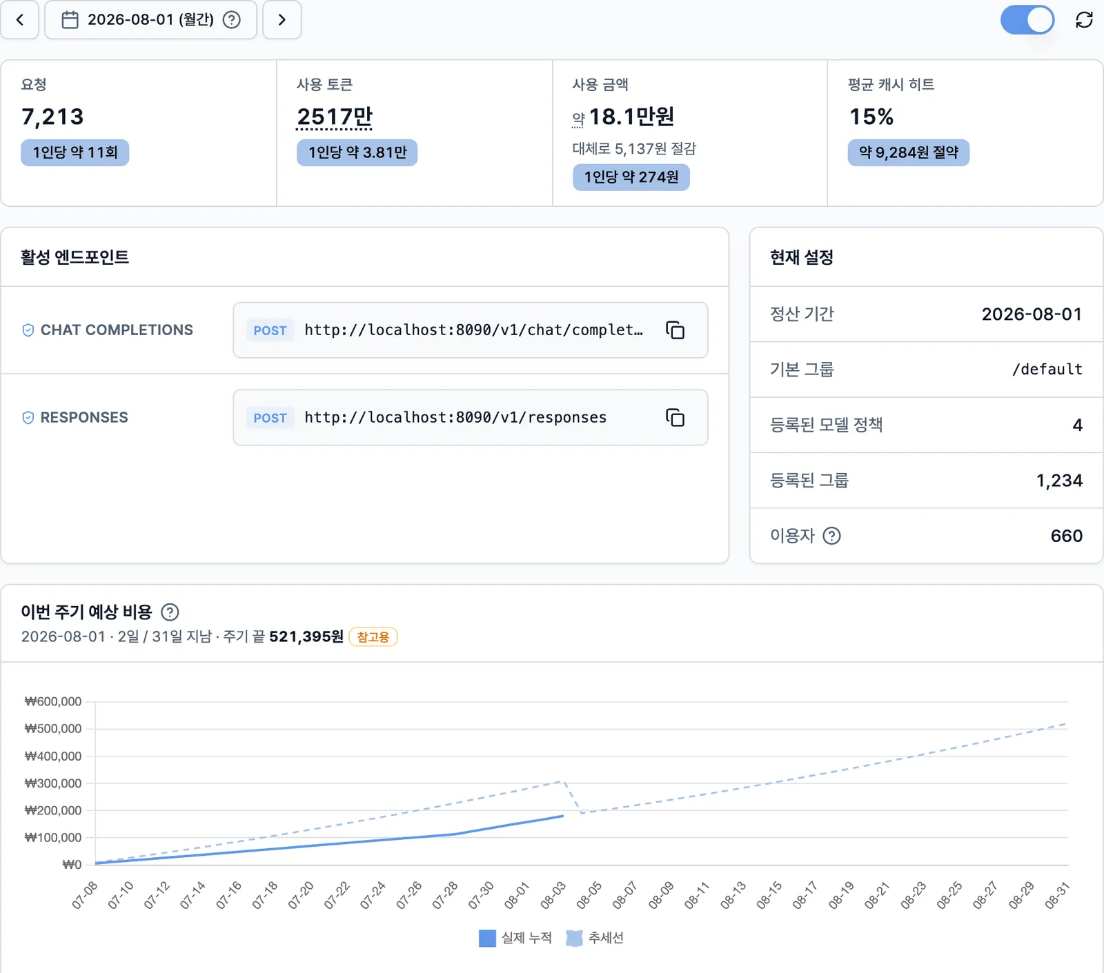Click the 1인당 약 3.81만 badge
Screen dimensions: 1104x973
pyautogui.click(x=357, y=152)
